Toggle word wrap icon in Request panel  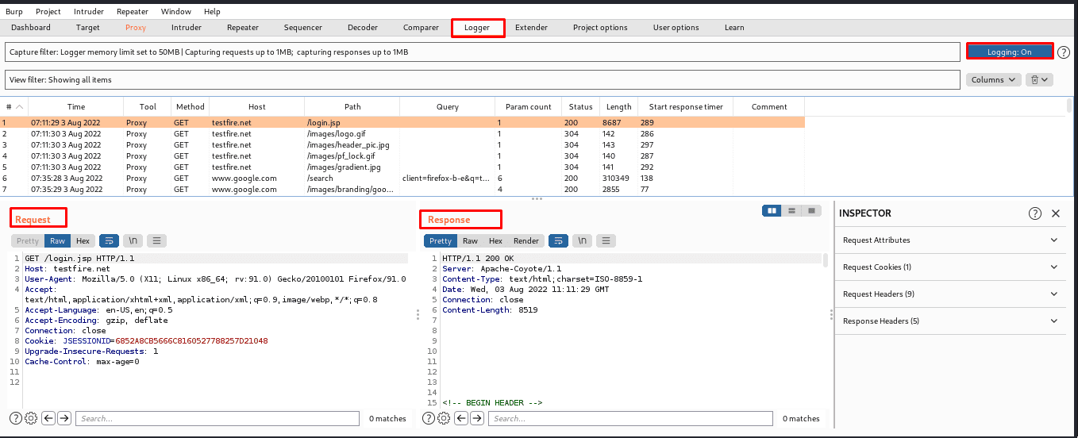(108, 240)
